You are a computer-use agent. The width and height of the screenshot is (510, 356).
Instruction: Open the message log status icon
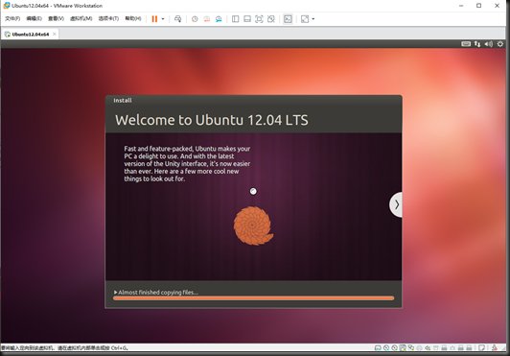481,348
